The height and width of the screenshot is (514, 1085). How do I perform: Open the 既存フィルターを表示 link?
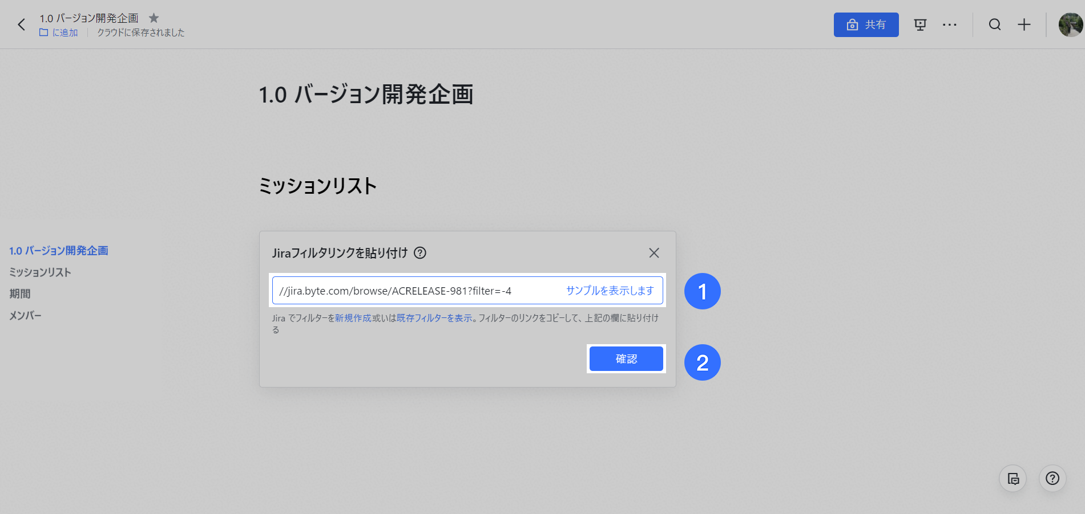[x=434, y=318]
